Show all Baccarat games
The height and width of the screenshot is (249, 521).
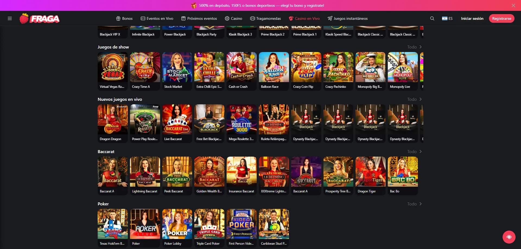[x=414, y=151]
